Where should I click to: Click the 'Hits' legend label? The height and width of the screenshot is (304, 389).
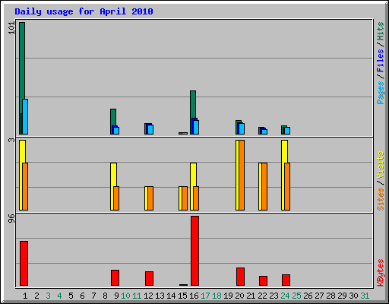pos(380,31)
